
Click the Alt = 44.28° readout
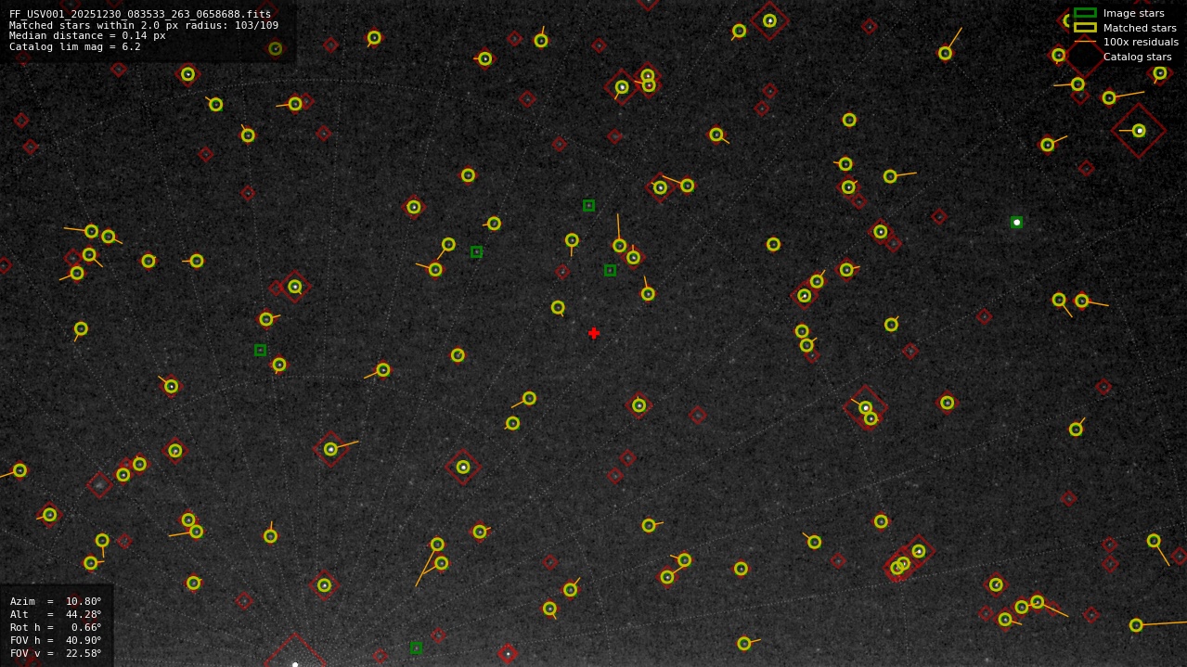click(x=56, y=614)
